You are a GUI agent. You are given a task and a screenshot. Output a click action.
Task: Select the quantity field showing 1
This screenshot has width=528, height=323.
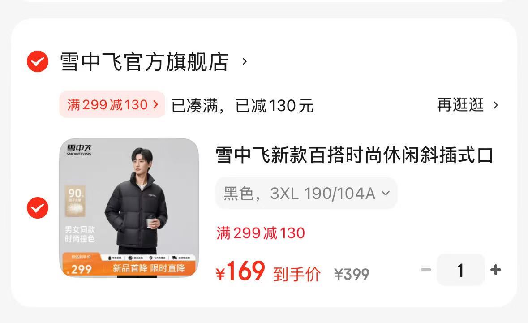coord(461,270)
